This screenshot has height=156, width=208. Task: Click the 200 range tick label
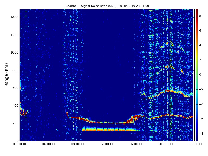15,123
